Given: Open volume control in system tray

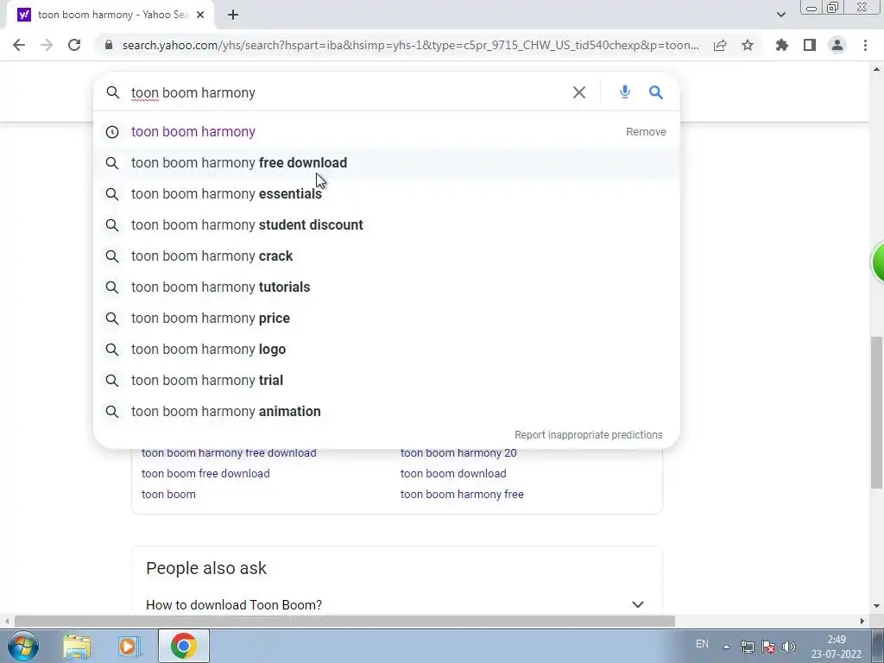Looking at the screenshot, I should [x=789, y=647].
